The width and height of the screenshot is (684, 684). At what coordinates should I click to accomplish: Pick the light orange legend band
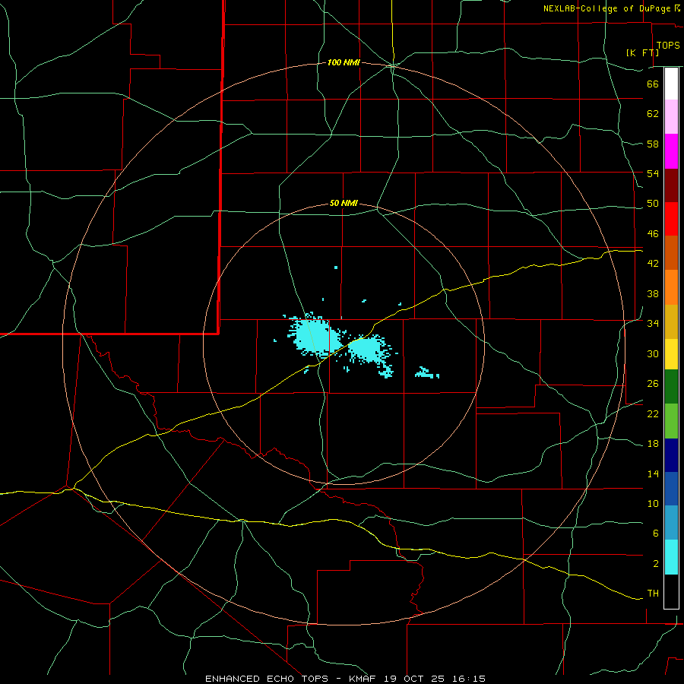pos(671,287)
